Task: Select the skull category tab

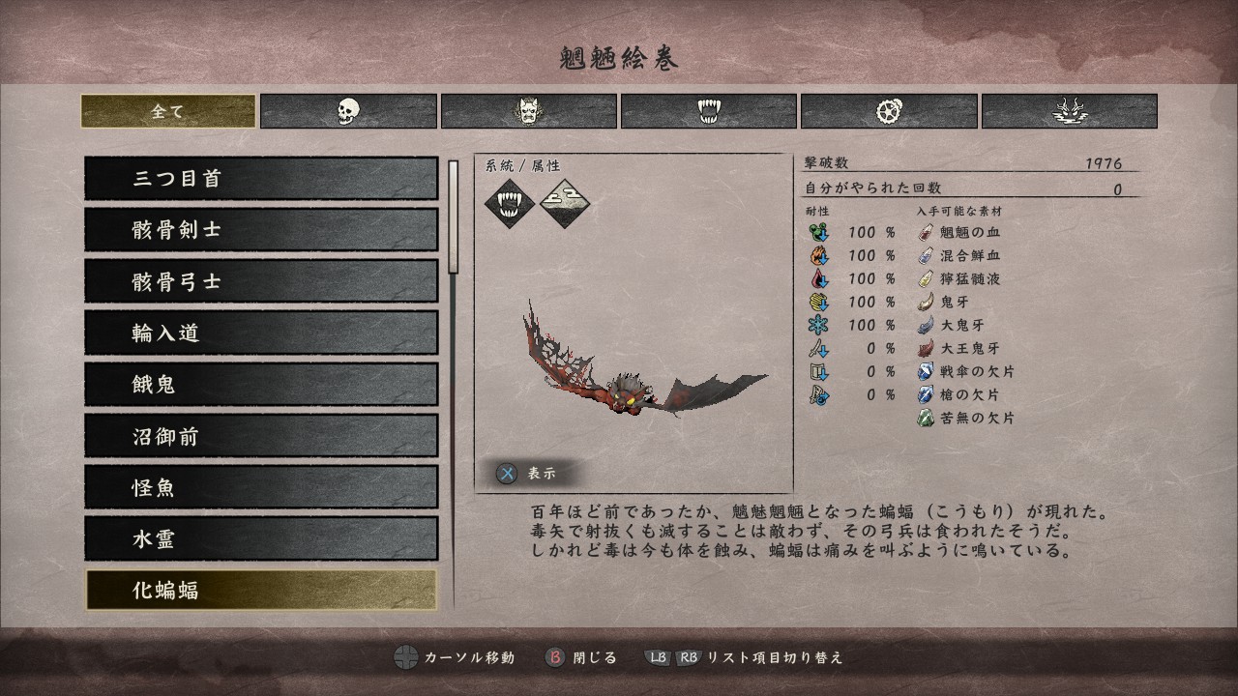Action: 348,111
